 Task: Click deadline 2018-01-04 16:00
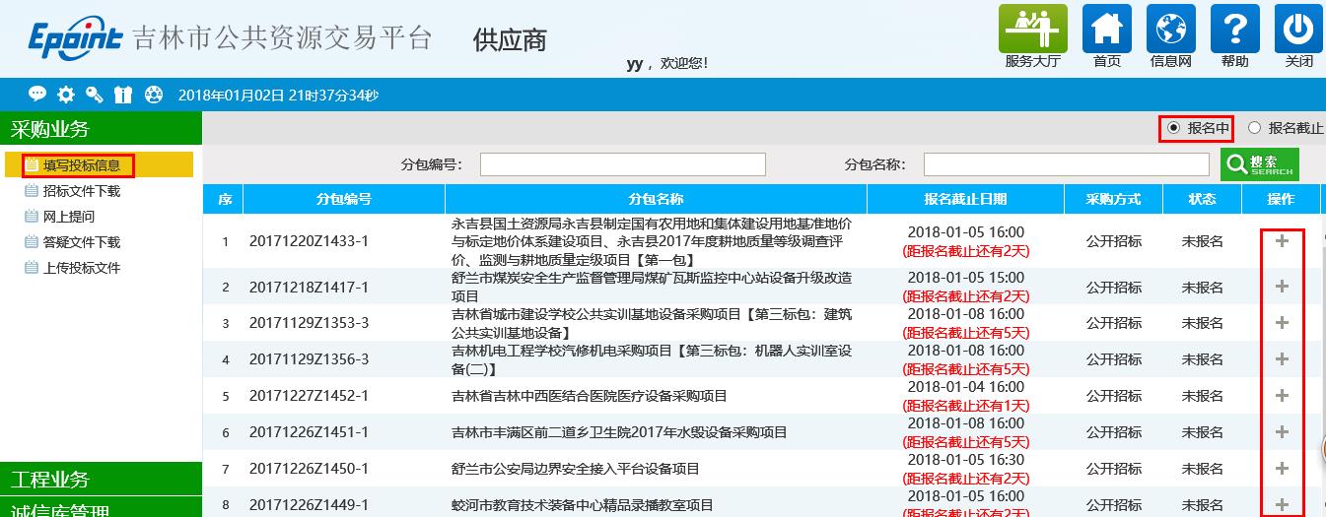[965, 387]
